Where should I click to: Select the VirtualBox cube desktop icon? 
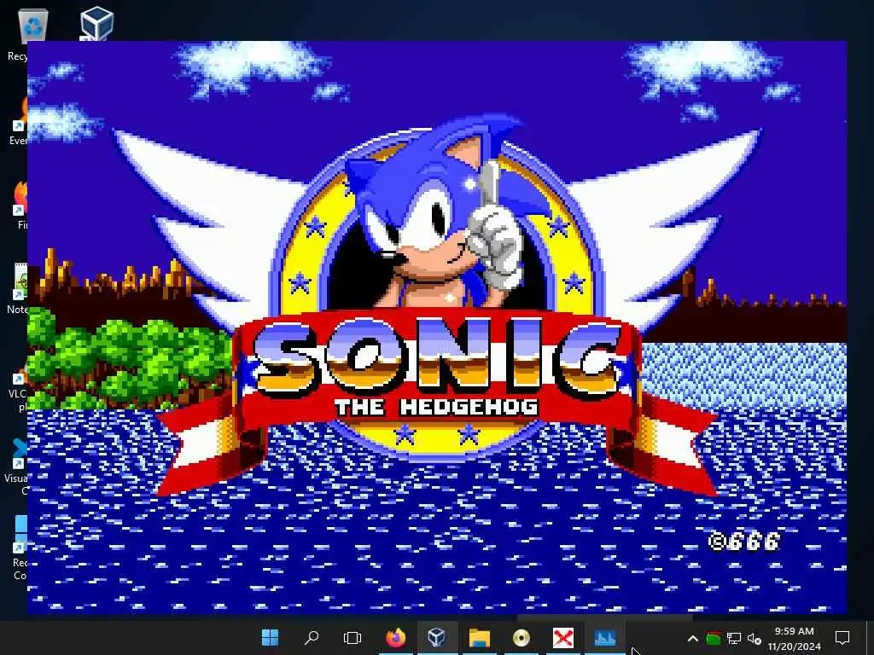coord(96,23)
